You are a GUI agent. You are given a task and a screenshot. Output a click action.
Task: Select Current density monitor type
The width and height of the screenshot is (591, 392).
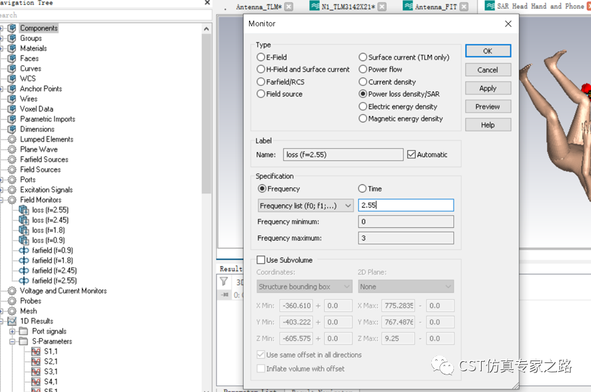pos(363,82)
